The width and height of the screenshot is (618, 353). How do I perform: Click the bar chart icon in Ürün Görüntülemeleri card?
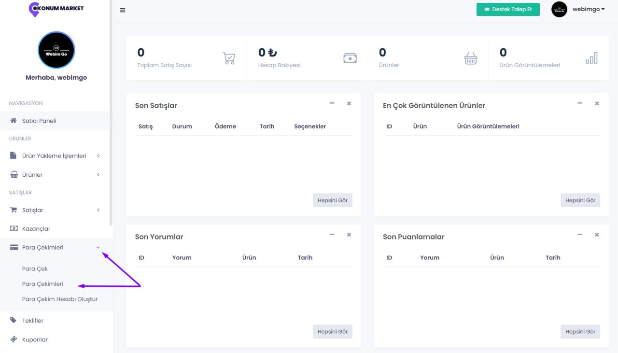[591, 58]
